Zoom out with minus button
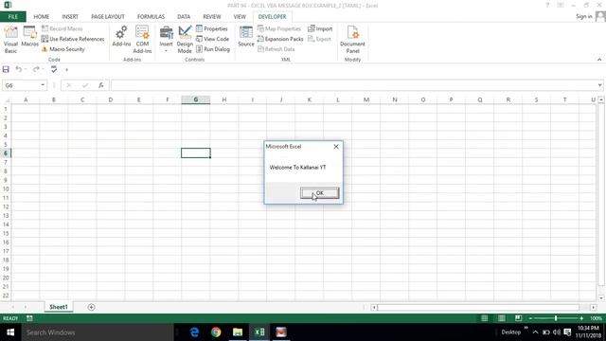606x341 pixels. (x=530, y=318)
